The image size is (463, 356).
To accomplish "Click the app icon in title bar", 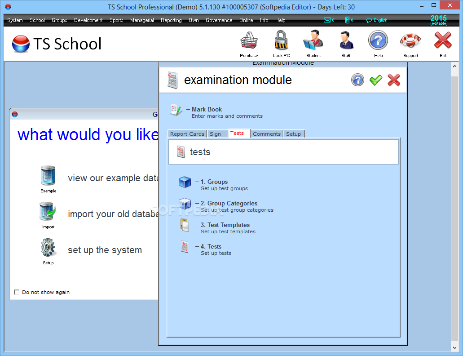I will pyautogui.click(x=8, y=6).
